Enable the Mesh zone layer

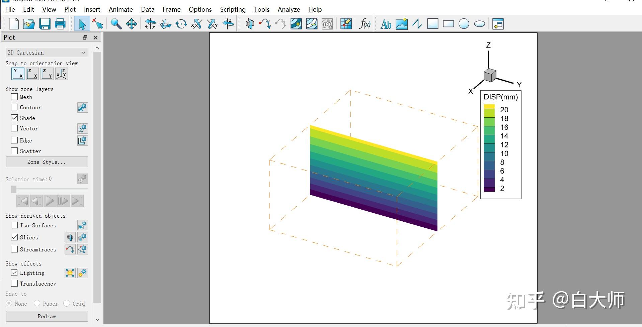coord(14,97)
